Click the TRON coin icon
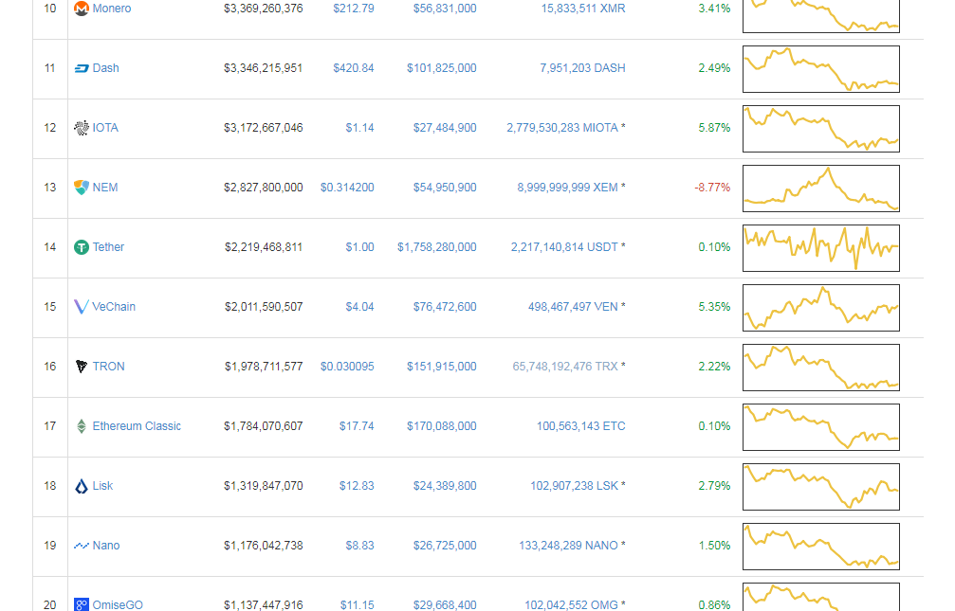 [x=83, y=367]
